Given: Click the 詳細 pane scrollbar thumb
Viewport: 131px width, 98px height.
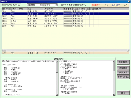Looking at the screenshot, I should [x=114, y=67].
